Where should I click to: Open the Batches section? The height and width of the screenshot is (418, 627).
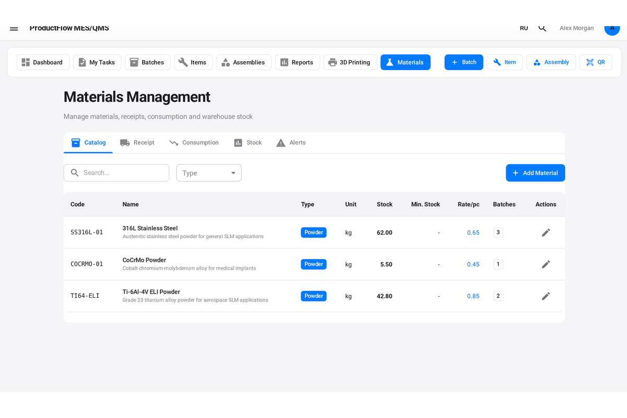pos(147,62)
